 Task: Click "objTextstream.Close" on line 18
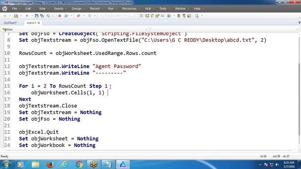tap(48, 106)
